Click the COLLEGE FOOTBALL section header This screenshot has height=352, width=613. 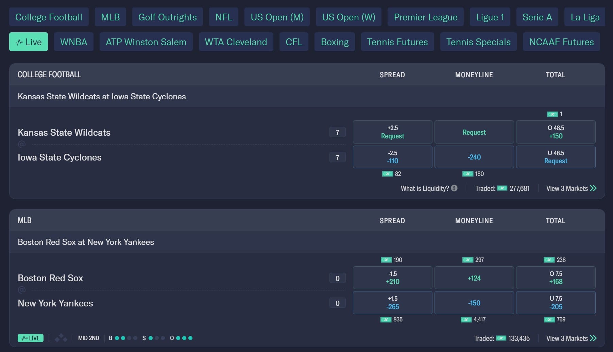pos(49,74)
